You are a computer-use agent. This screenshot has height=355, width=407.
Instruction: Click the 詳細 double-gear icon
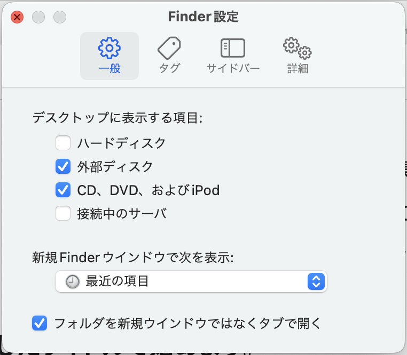pyautogui.click(x=297, y=48)
